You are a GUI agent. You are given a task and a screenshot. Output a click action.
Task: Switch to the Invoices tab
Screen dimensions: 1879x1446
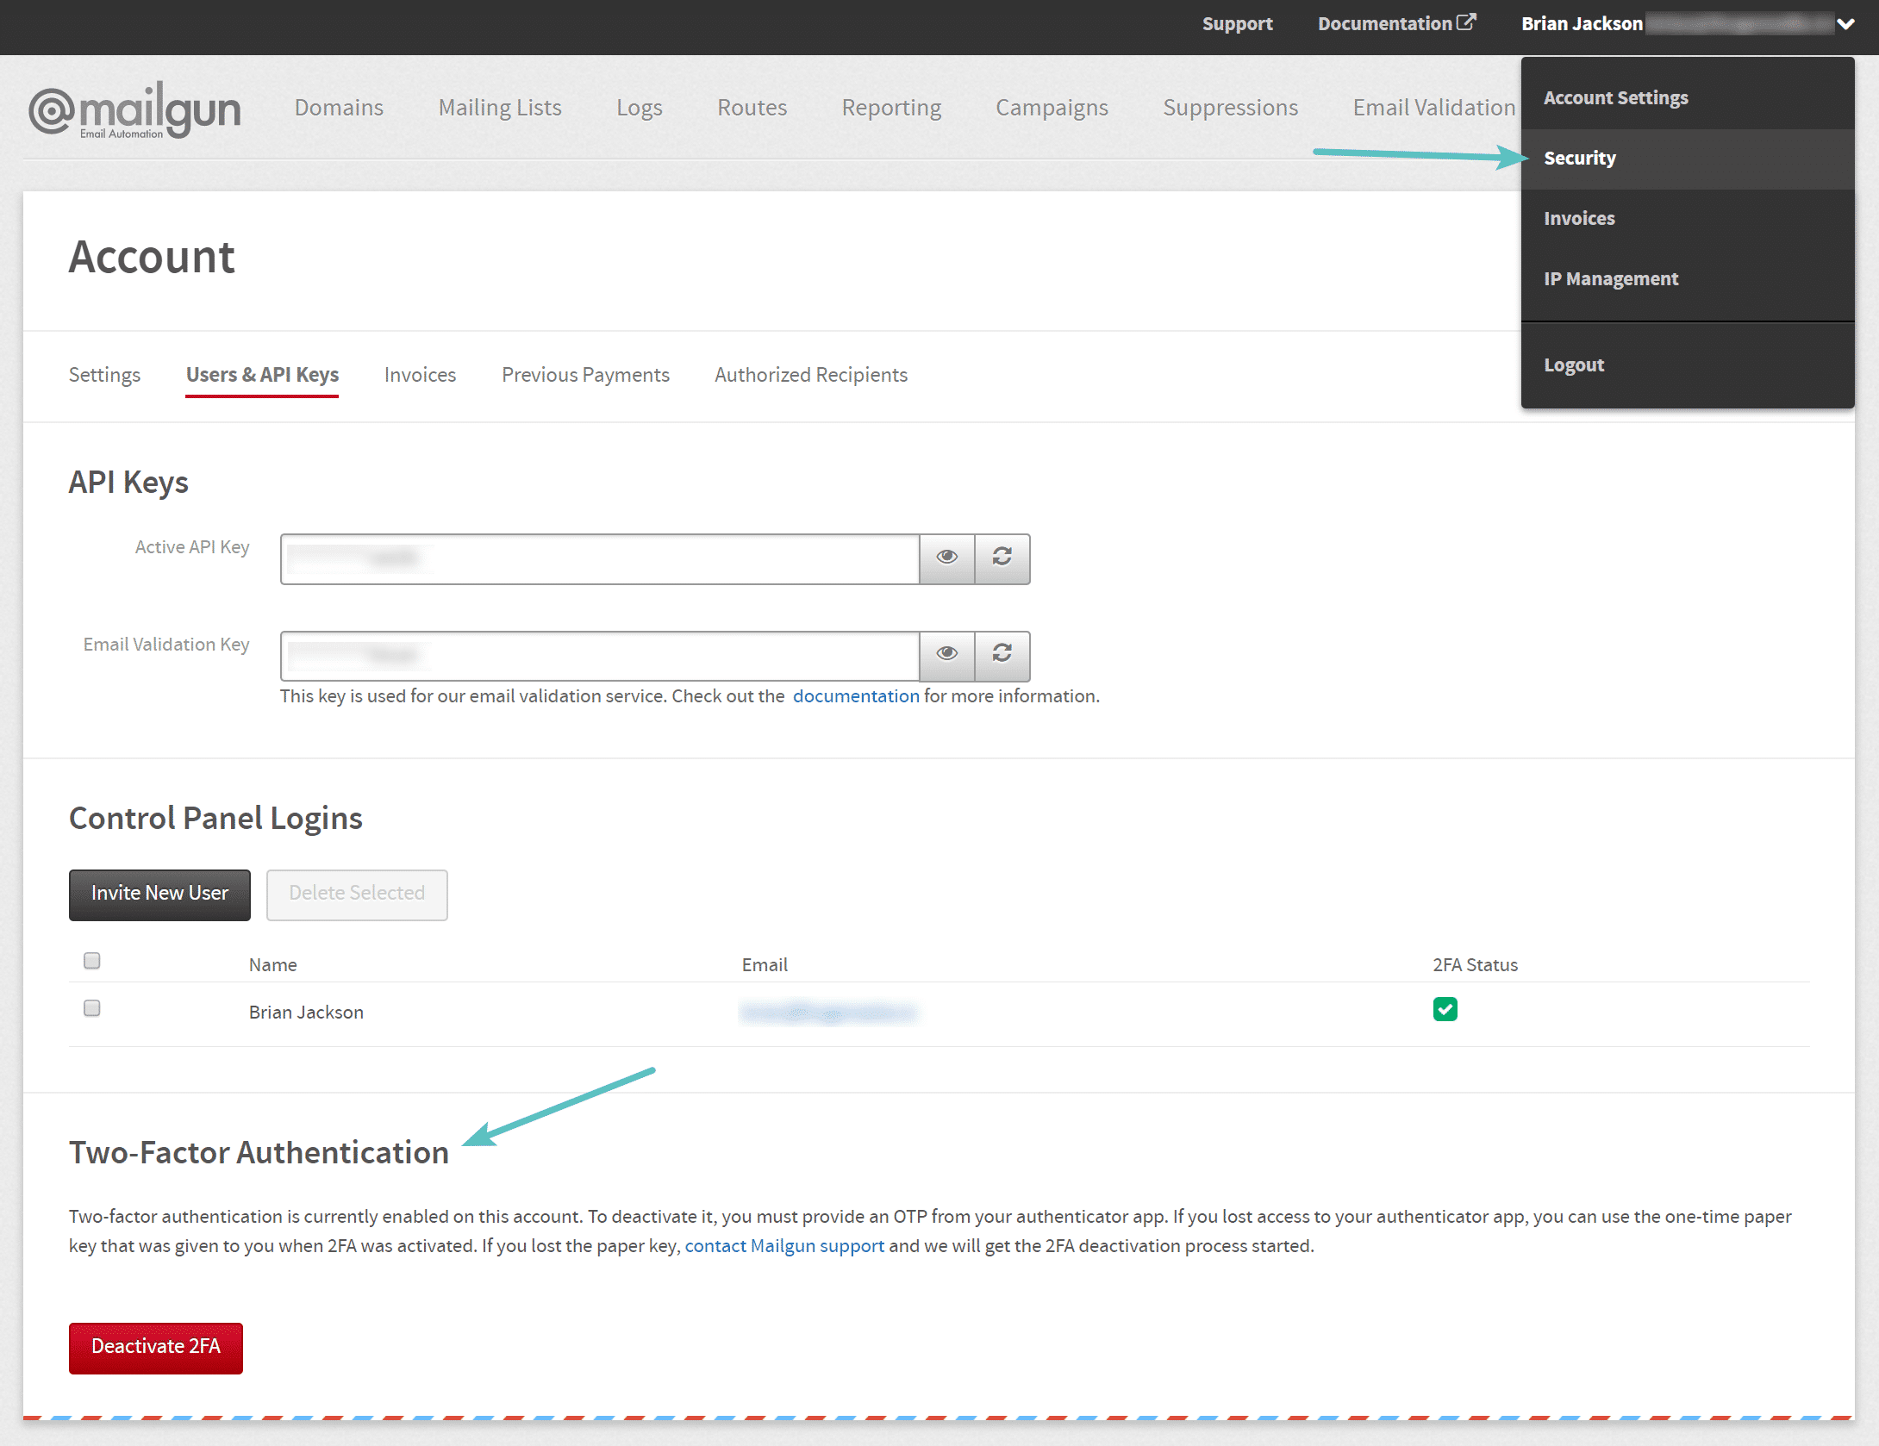[419, 374]
